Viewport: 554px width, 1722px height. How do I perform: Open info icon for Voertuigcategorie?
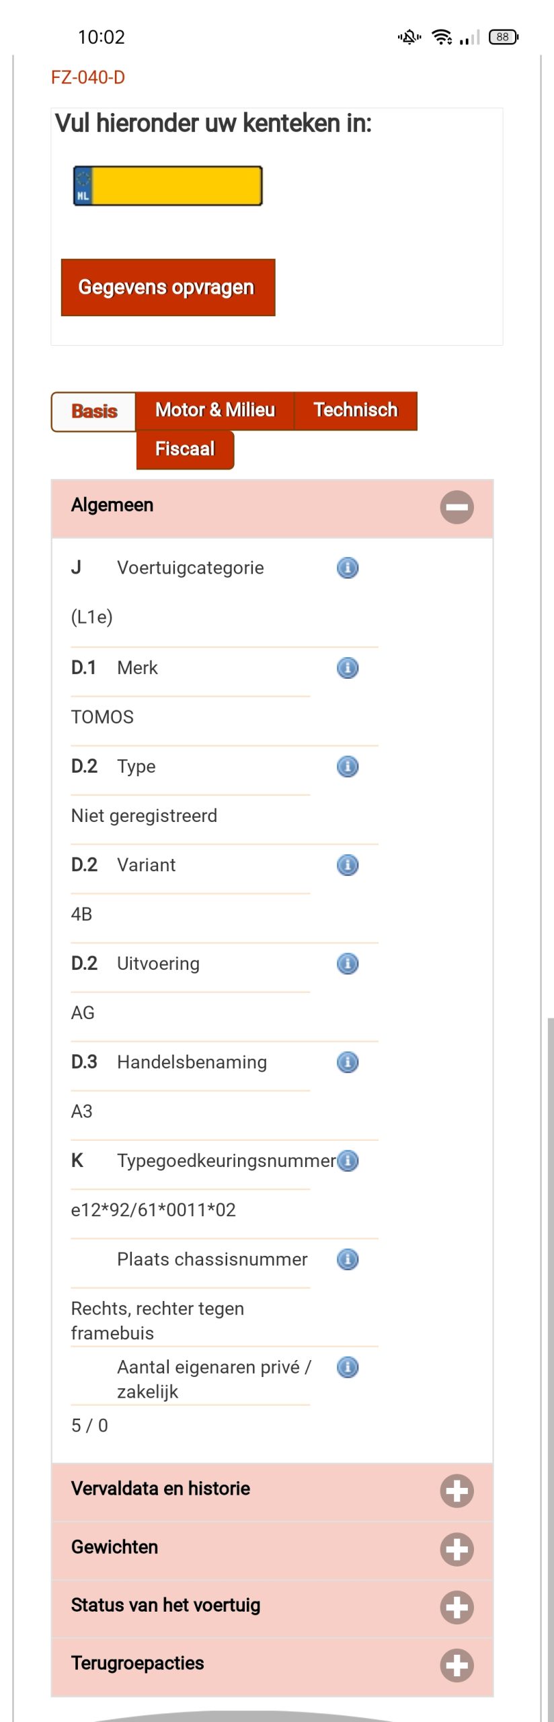click(348, 568)
